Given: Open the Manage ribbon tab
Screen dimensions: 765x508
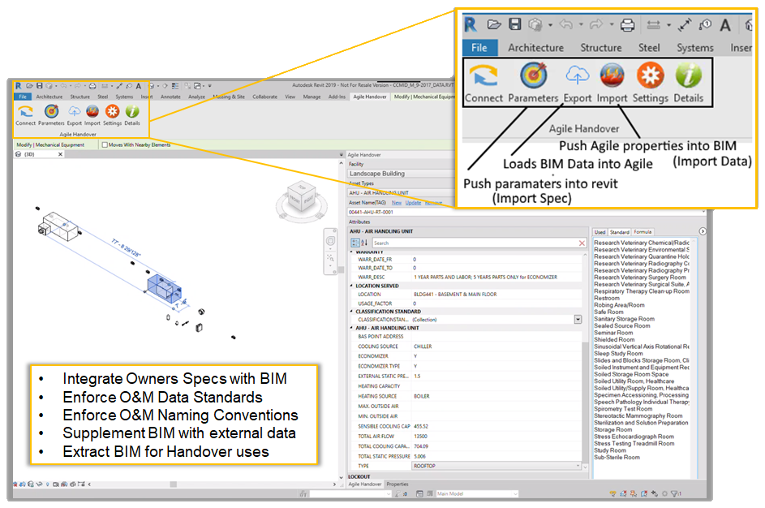Looking at the screenshot, I should [312, 97].
